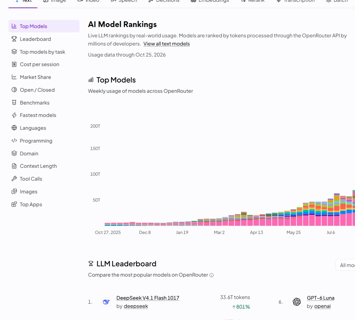Click the 'Mar 2' x-axis date label
Viewport: 355px width, 320px height.
pos(219,233)
